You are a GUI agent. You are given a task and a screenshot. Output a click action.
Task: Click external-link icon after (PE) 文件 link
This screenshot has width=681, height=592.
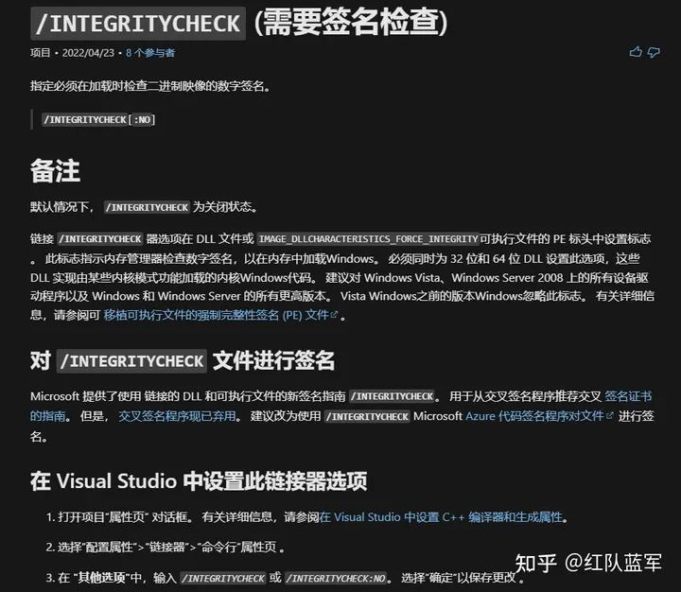334,315
